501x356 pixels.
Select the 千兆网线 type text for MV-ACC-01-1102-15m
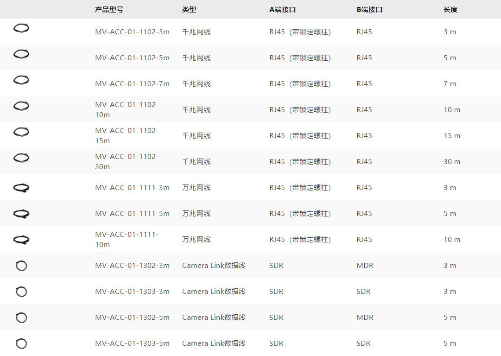[x=196, y=135]
